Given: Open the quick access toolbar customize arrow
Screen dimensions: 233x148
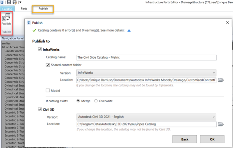Looking at the screenshot, I should [x=20, y=2].
